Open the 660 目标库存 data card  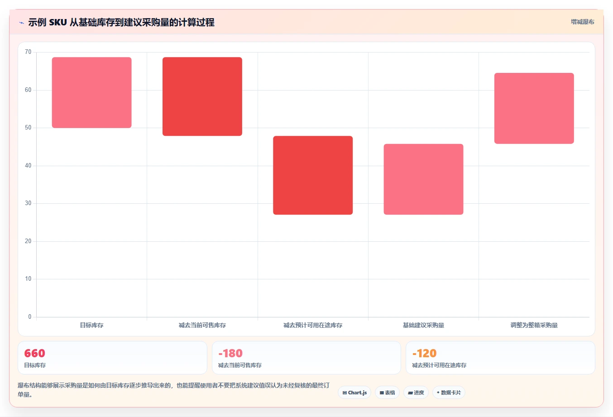pos(112,358)
